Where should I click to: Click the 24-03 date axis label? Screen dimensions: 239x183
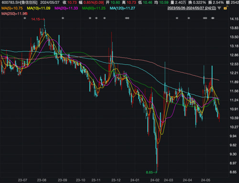pyautogui.click(x=168, y=180)
